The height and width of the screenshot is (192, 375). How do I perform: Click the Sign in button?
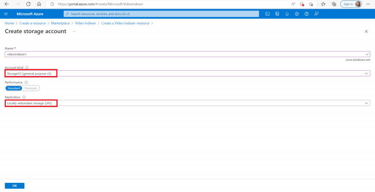[x=351, y=4]
